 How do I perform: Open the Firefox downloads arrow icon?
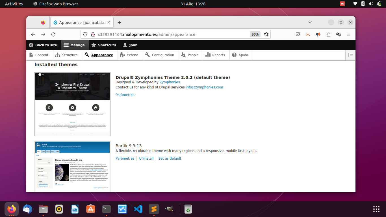308,34
